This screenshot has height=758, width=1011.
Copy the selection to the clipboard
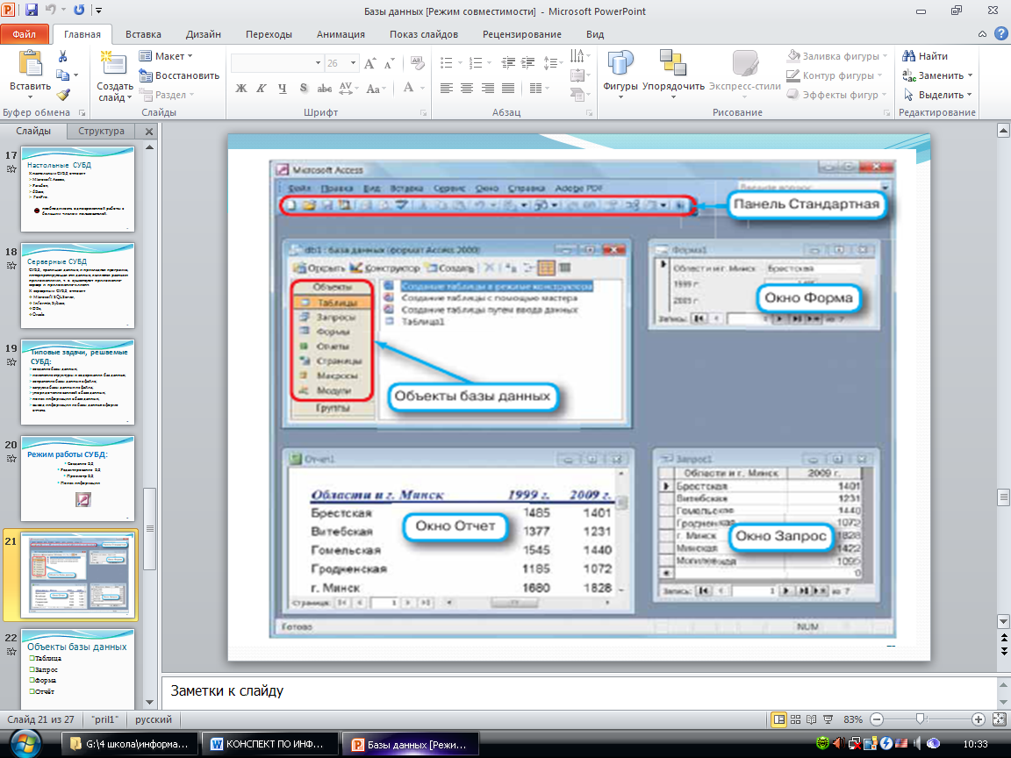click(x=62, y=75)
